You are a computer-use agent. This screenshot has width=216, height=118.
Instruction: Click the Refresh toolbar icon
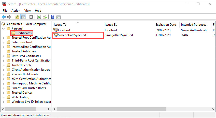[x=39, y=17]
